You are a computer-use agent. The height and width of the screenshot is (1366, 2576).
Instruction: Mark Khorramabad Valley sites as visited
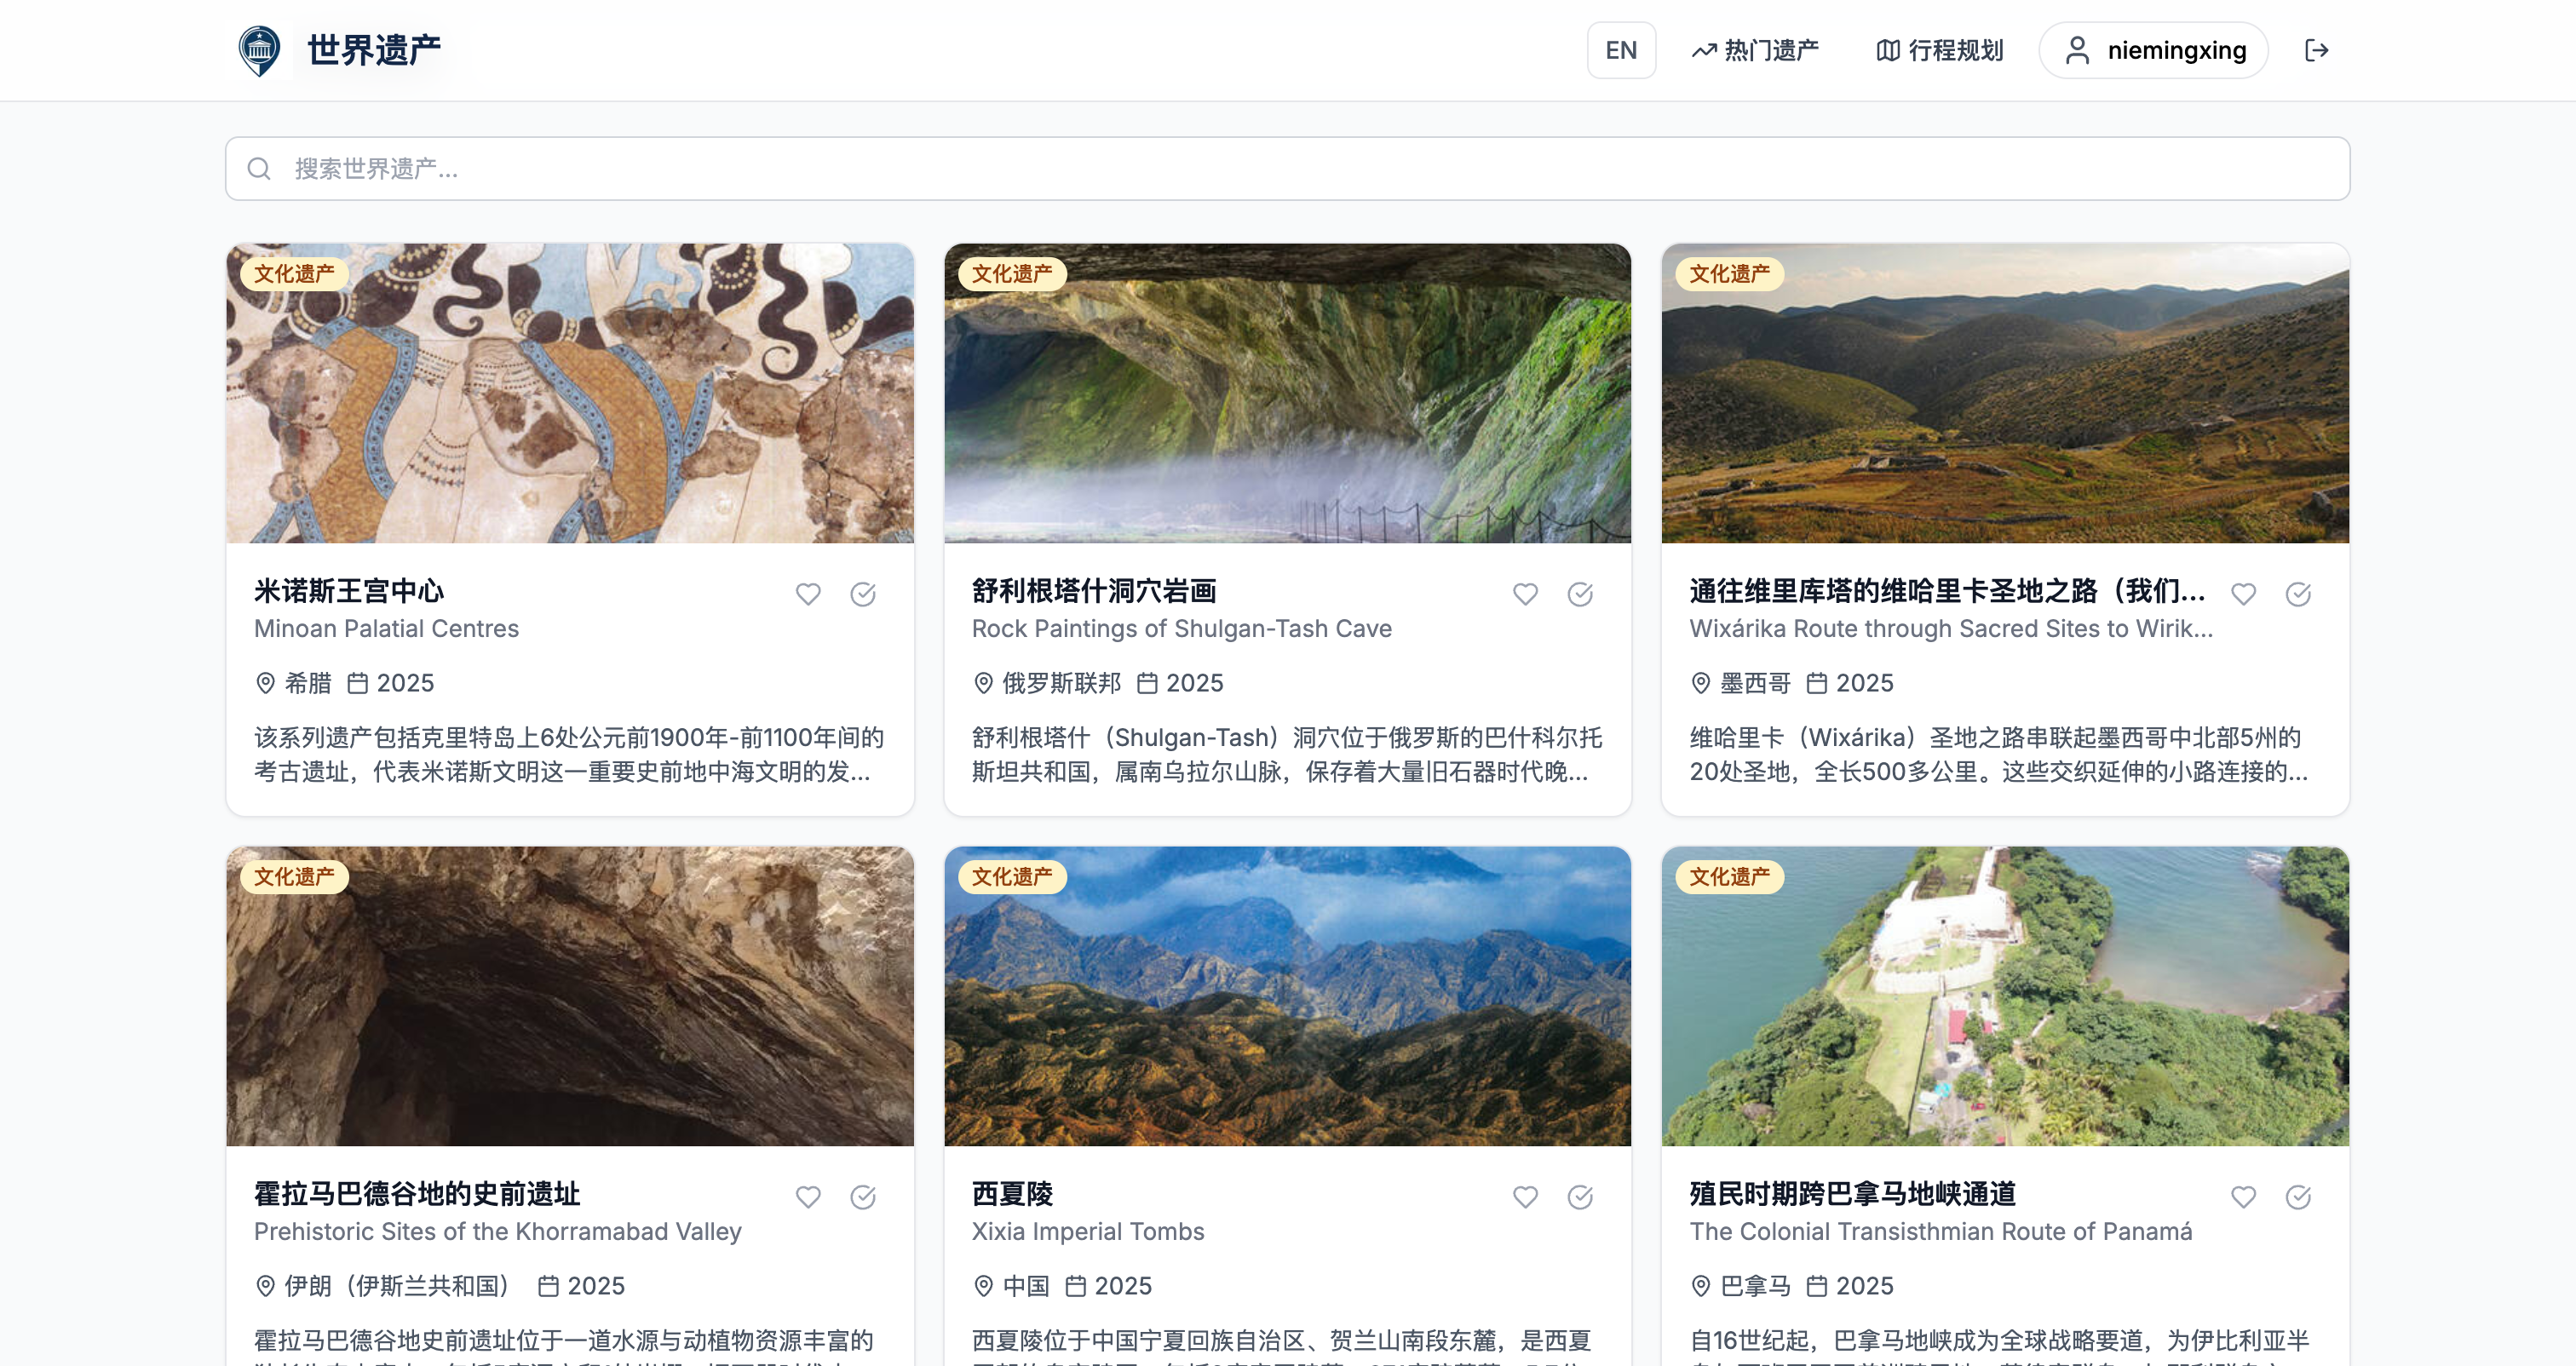click(863, 1197)
